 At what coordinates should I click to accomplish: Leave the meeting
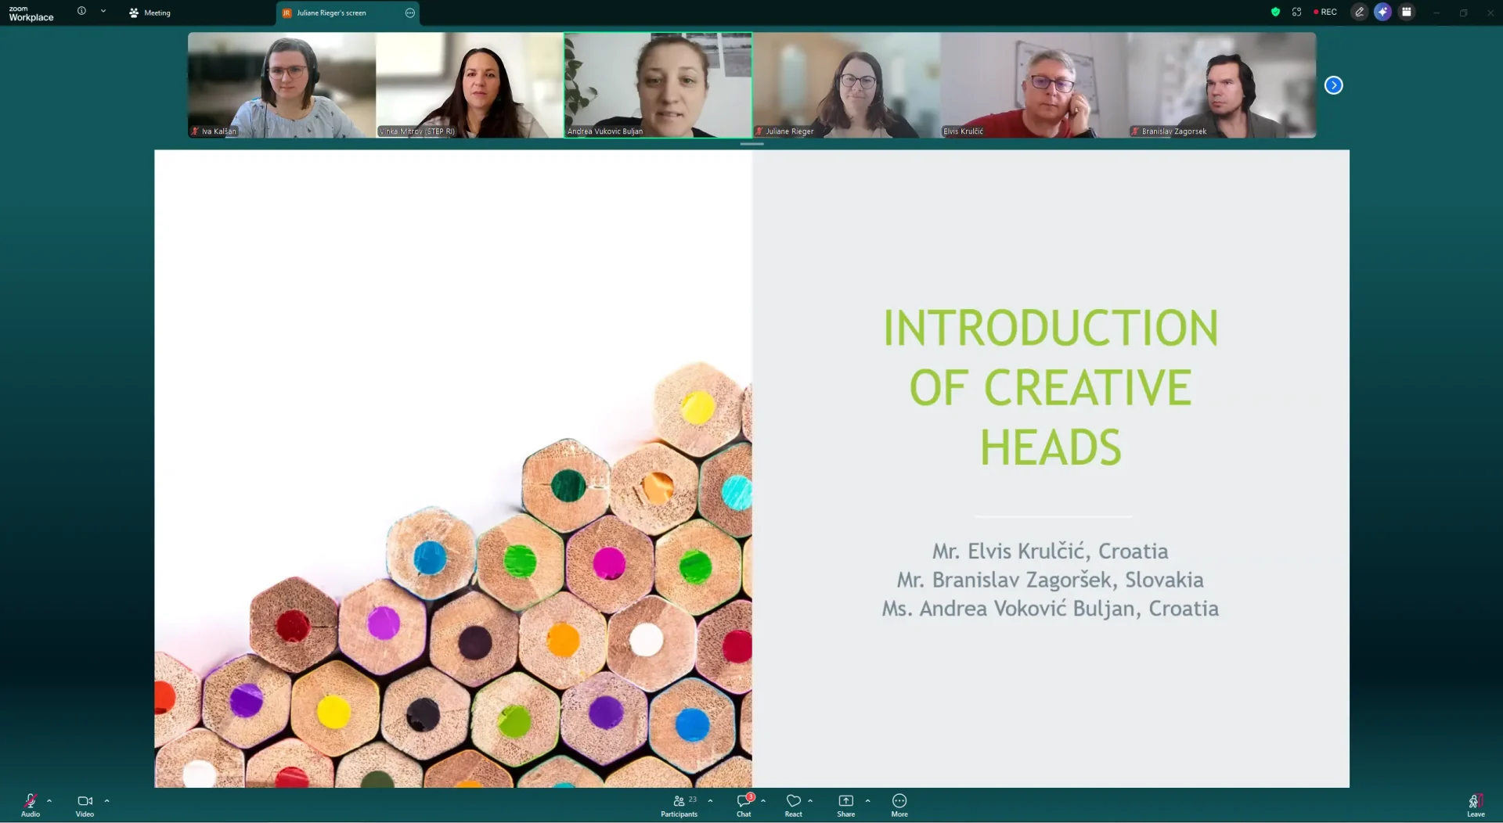tap(1475, 804)
